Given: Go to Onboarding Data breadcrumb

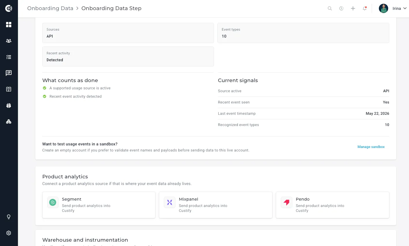Looking at the screenshot, I should point(50,8).
